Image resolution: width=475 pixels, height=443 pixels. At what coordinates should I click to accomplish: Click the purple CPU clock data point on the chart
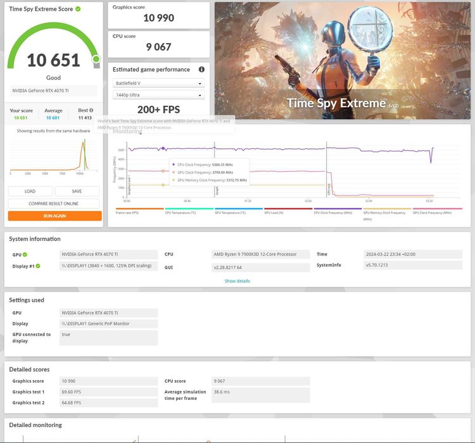(x=163, y=148)
